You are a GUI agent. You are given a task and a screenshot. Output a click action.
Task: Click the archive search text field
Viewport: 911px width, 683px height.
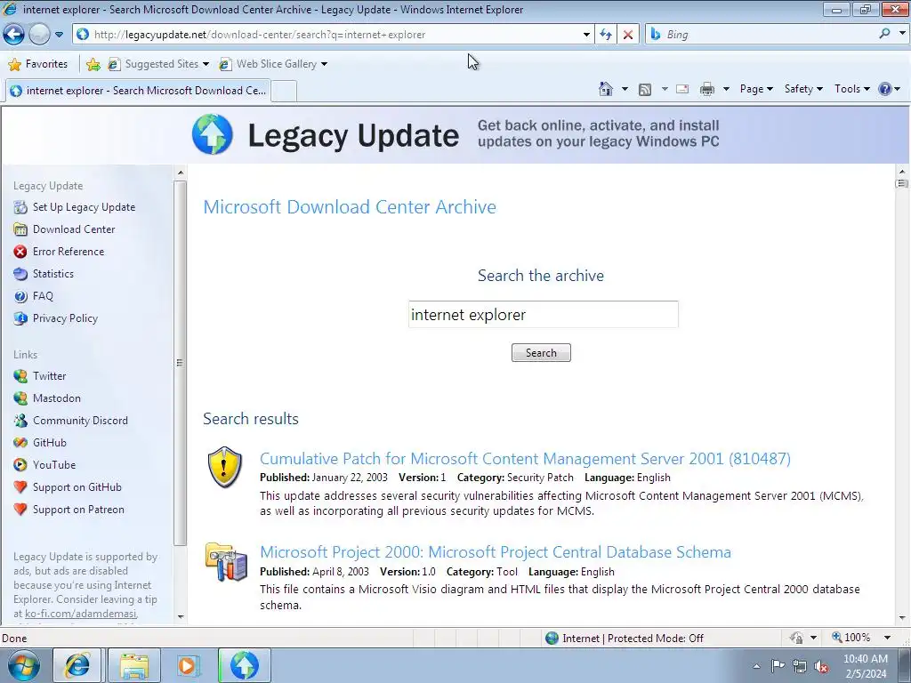(x=544, y=314)
